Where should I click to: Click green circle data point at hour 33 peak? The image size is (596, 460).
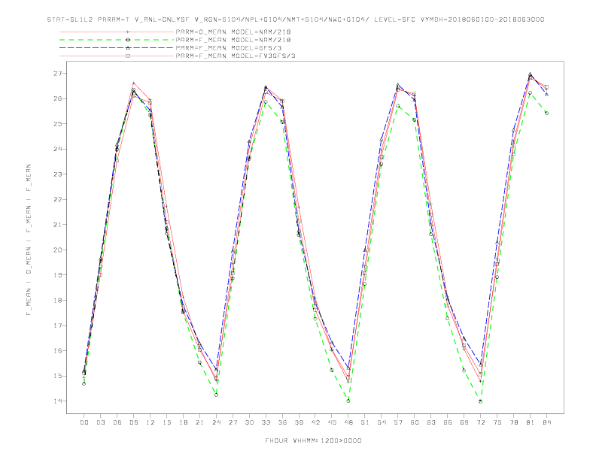pyautogui.click(x=266, y=101)
